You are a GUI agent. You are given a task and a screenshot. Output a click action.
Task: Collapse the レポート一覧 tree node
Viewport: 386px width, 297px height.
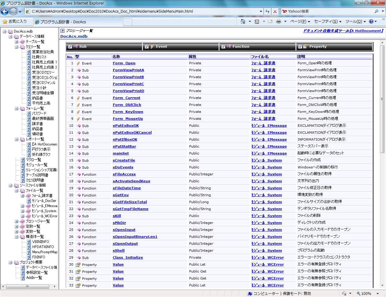click(x=17, y=139)
